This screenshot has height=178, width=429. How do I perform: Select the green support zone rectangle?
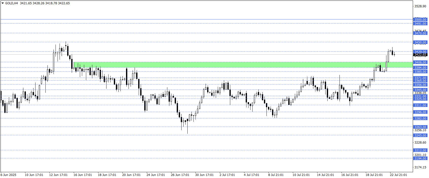(243, 65)
